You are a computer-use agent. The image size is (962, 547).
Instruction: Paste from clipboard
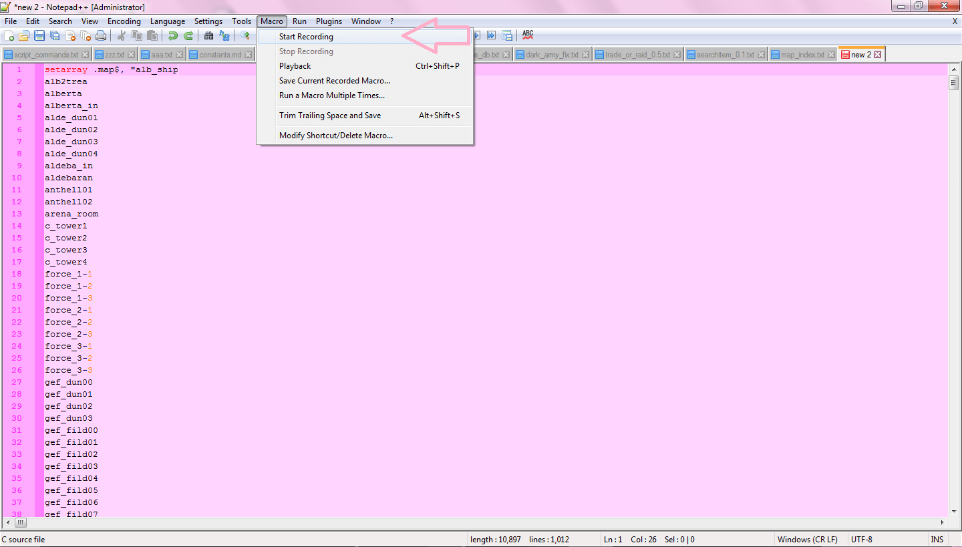151,35
